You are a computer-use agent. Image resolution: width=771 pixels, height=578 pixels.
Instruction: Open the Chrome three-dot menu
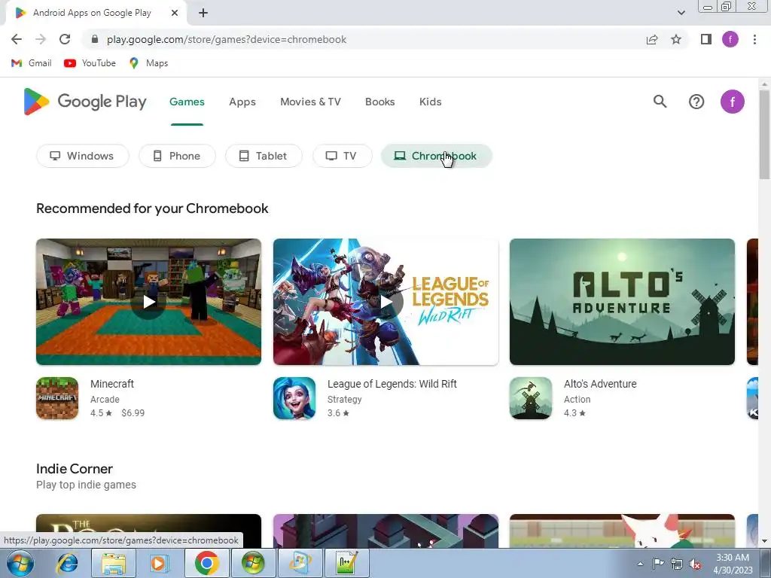tap(754, 39)
